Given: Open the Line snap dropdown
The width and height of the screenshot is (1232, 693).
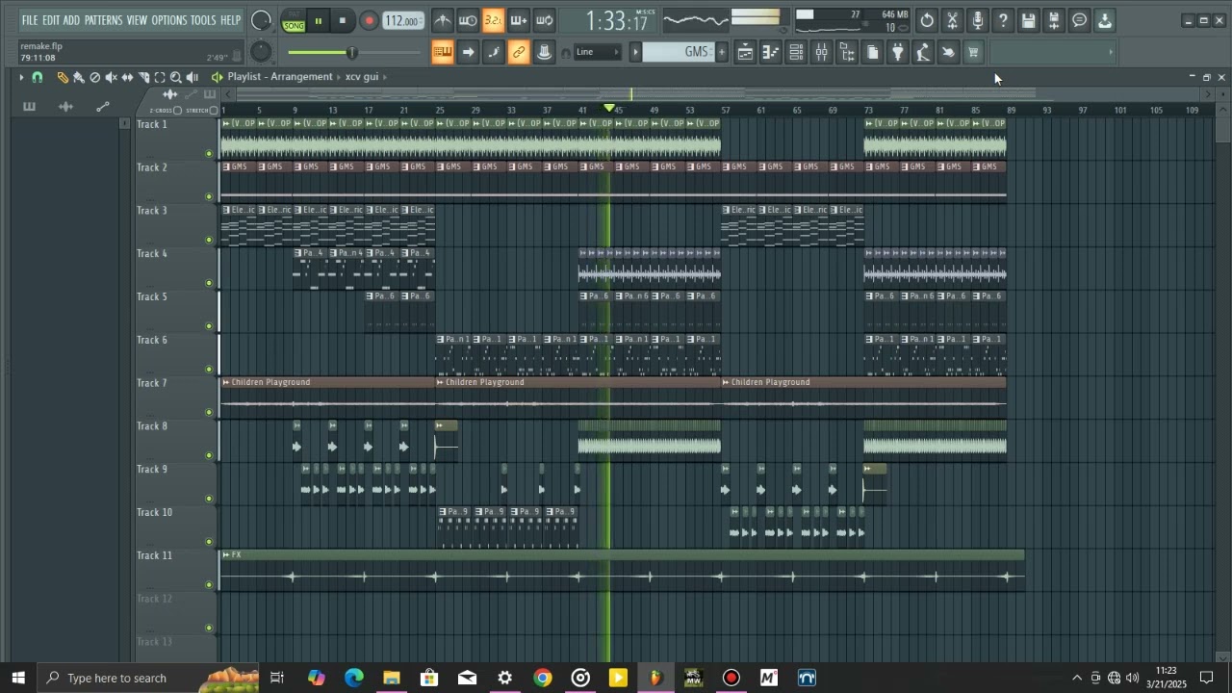Looking at the screenshot, I should (x=598, y=52).
